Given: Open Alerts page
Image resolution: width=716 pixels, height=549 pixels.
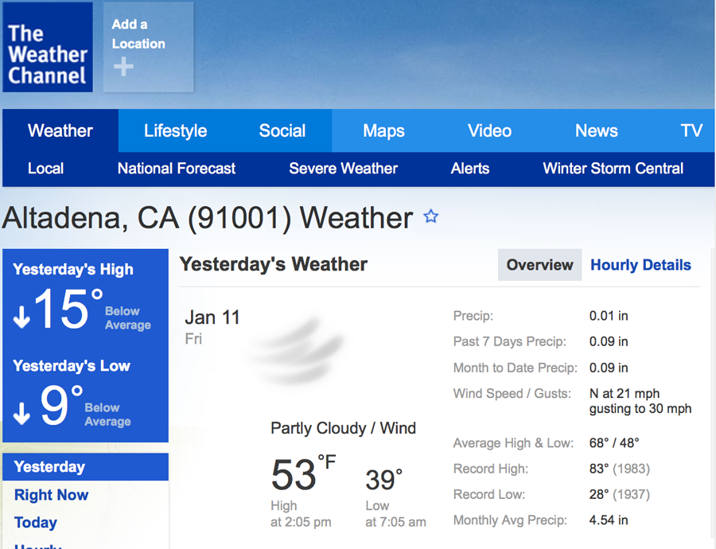Looking at the screenshot, I should [470, 169].
